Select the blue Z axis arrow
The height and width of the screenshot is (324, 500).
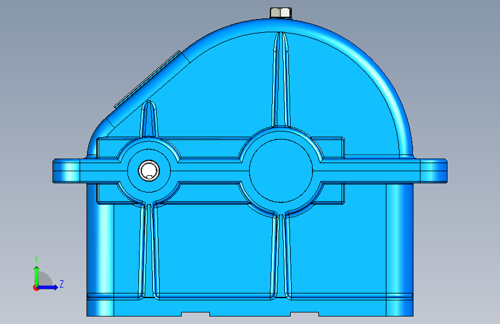click(x=48, y=287)
